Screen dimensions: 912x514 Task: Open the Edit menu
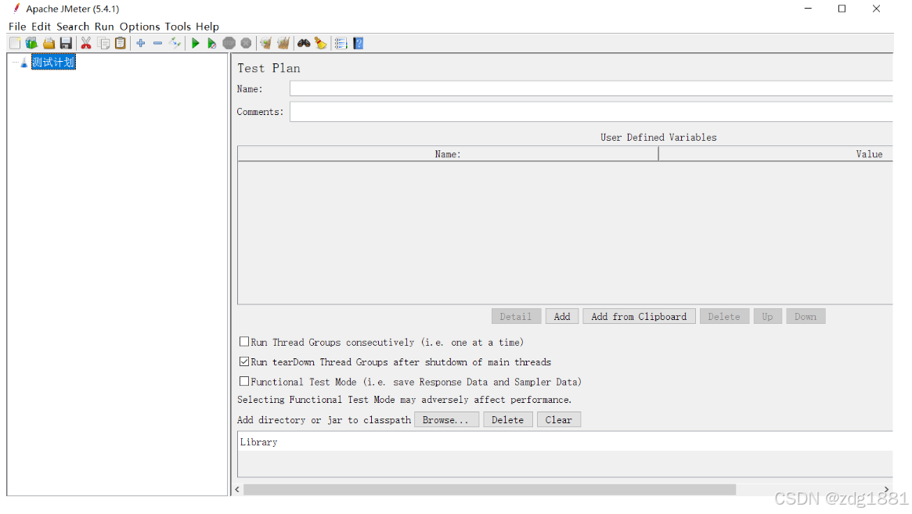click(x=41, y=26)
